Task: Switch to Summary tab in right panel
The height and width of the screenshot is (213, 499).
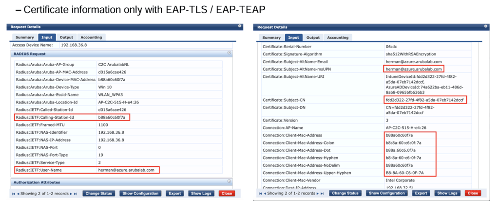Action: 271,37
